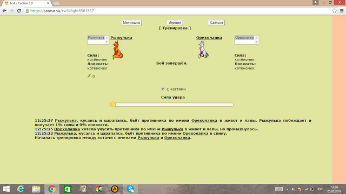Open Skype from the taskbar
346x194 pixels.
click(130, 189)
